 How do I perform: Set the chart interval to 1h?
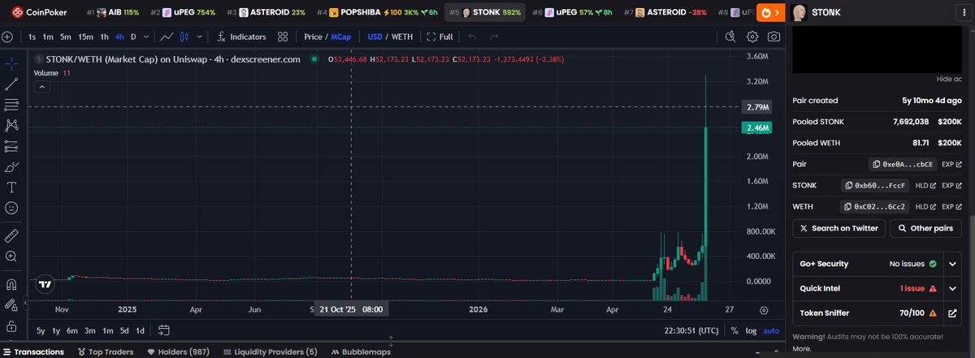click(104, 37)
